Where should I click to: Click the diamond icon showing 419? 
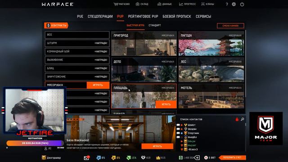[143, 157]
